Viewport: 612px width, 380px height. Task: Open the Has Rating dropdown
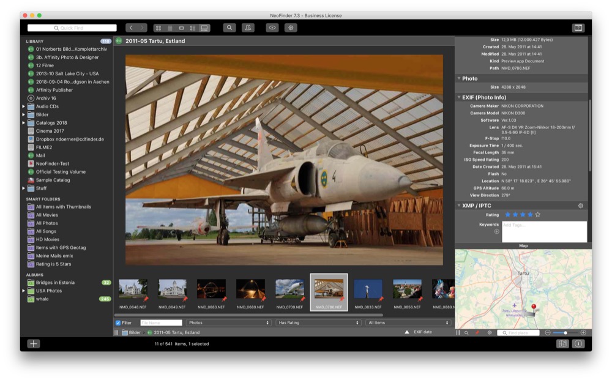click(x=318, y=322)
